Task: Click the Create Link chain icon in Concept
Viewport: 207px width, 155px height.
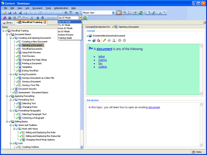Action: [89, 40]
